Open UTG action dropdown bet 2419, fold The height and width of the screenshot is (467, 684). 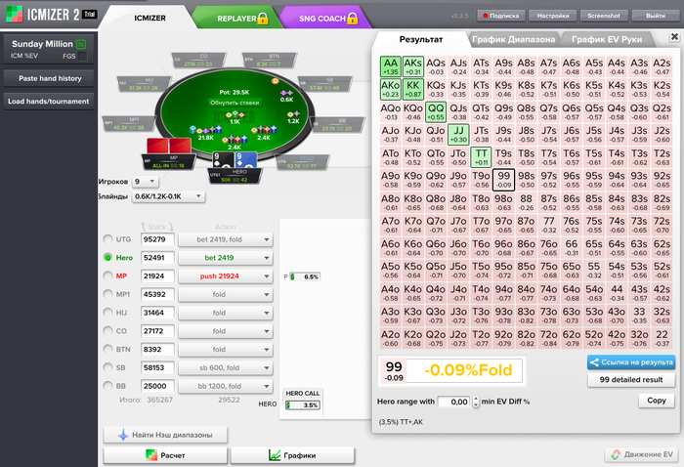[x=226, y=239]
